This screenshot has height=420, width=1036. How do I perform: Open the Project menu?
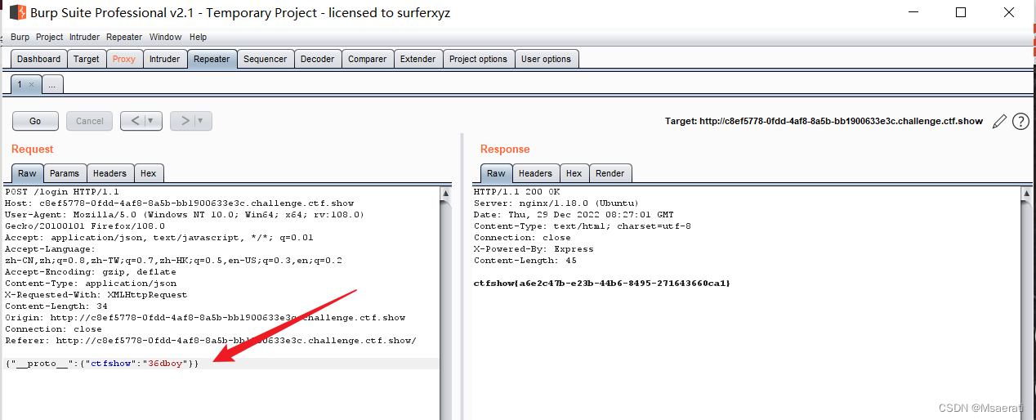tap(49, 37)
